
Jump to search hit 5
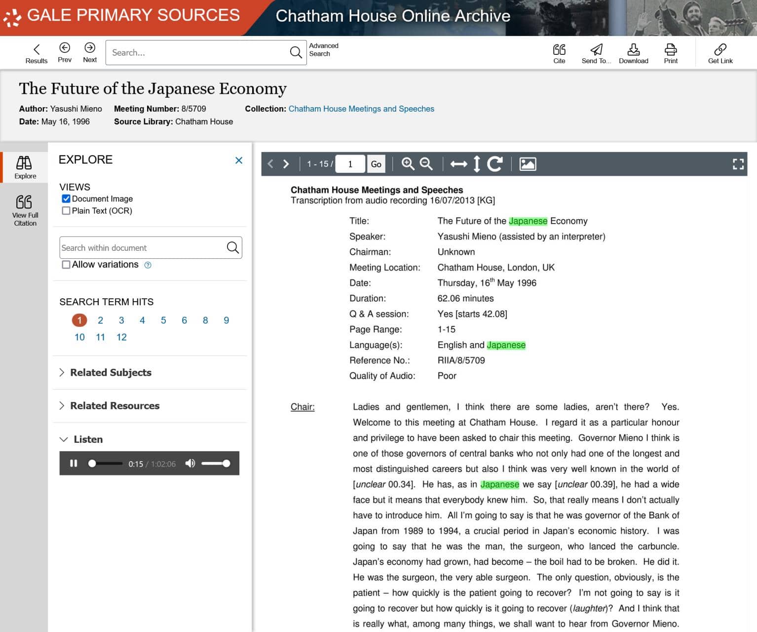click(163, 320)
